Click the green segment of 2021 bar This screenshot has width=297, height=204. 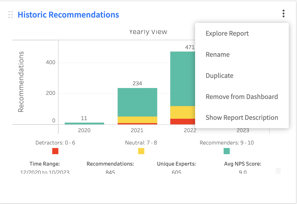click(137, 102)
